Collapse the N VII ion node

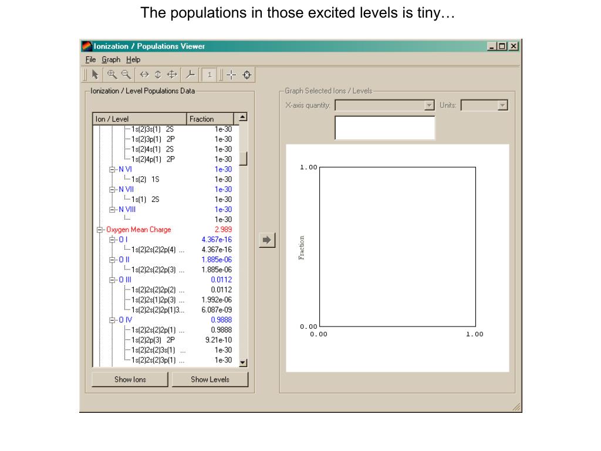click(112, 190)
